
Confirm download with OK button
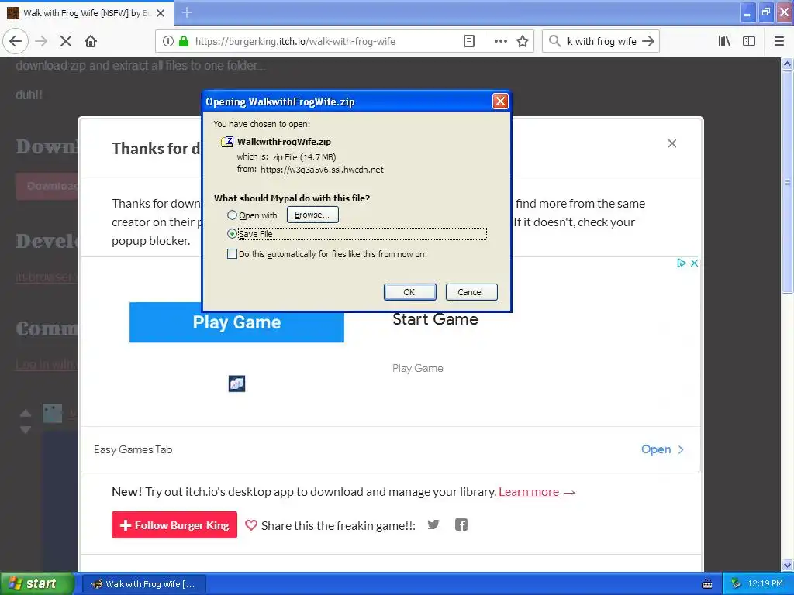[x=409, y=292]
